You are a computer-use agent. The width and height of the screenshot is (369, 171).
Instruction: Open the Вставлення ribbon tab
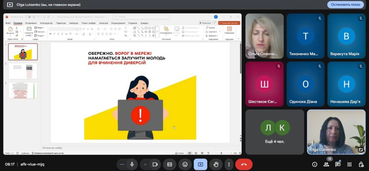click(31, 23)
